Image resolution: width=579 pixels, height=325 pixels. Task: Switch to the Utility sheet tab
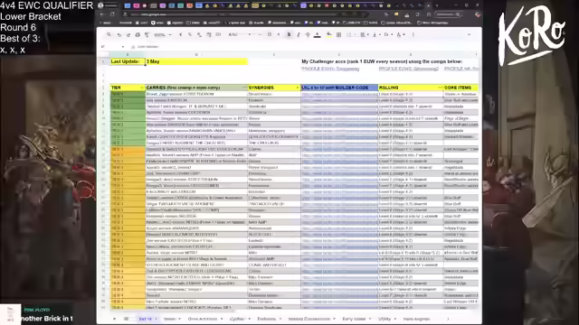[x=386, y=319]
